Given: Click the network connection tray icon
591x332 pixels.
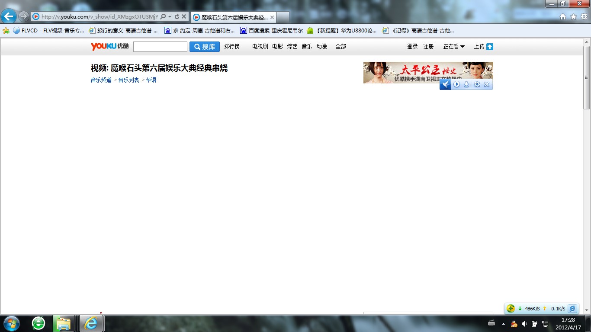Looking at the screenshot, I should coord(545,323).
